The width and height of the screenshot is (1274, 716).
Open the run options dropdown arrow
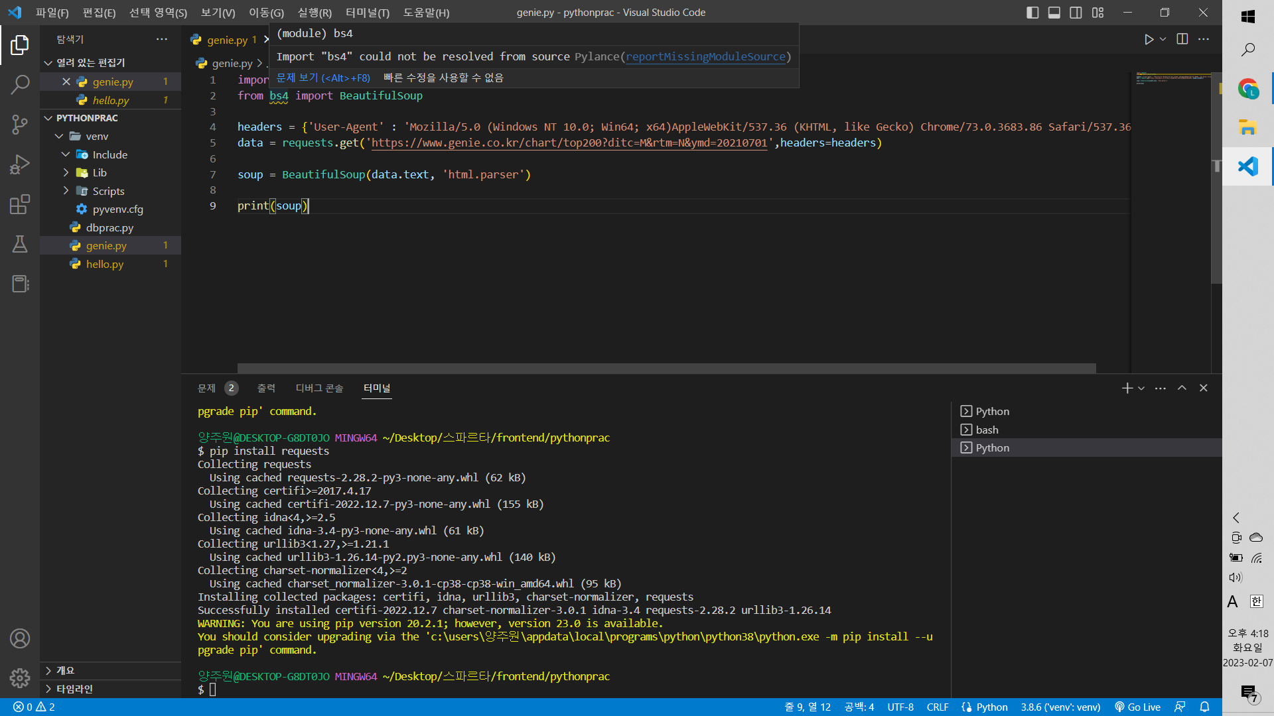(1163, 40)
